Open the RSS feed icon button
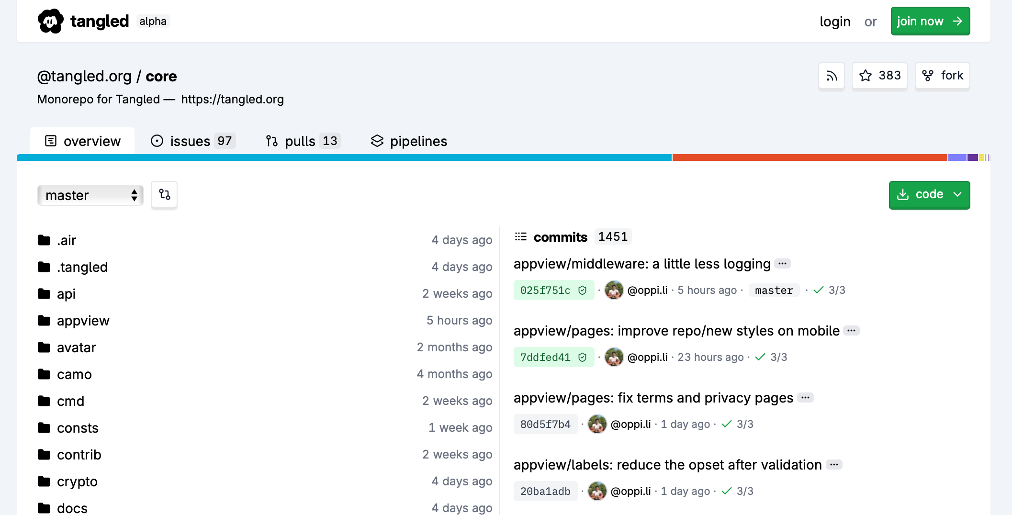1012x515 pixels. (x=832, y=76)
